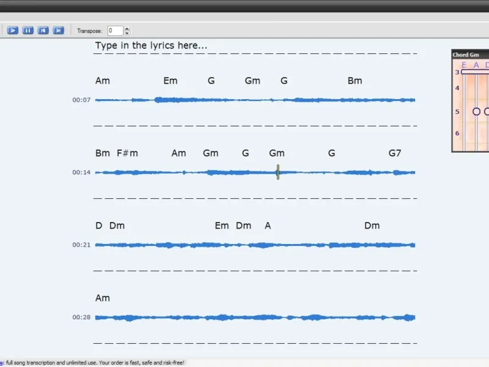Decrease transpose with down arrow
Viewport: 489px width, 367px height.
coord(127,33)
